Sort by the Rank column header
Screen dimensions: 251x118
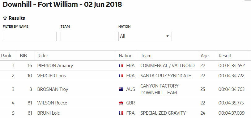pos(6,56)
